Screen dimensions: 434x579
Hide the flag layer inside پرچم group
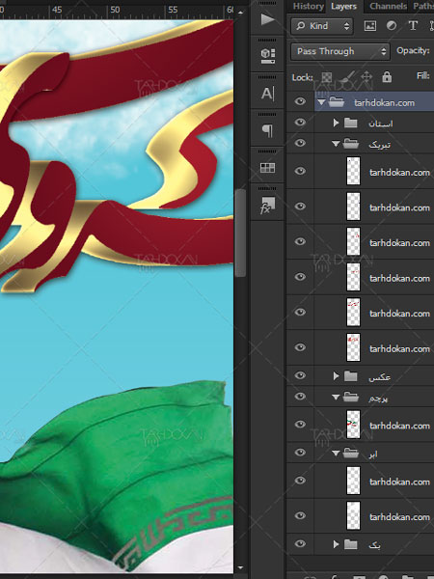pos(300,425)
